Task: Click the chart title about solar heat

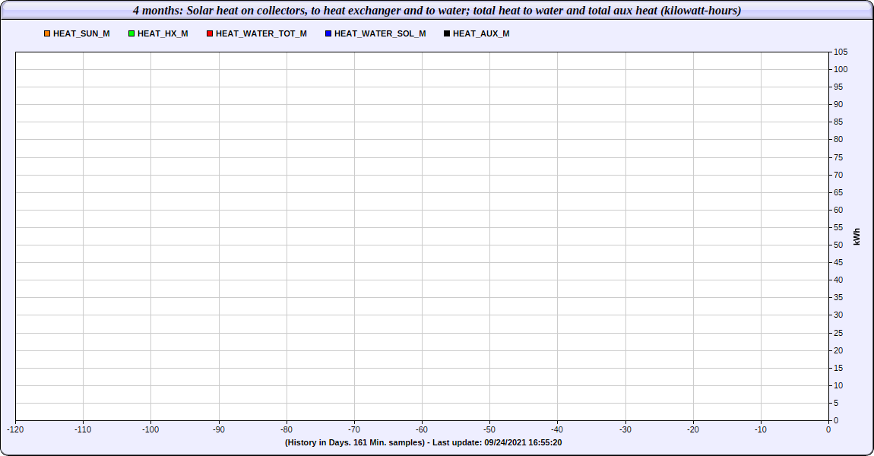Action: [437, 11]
